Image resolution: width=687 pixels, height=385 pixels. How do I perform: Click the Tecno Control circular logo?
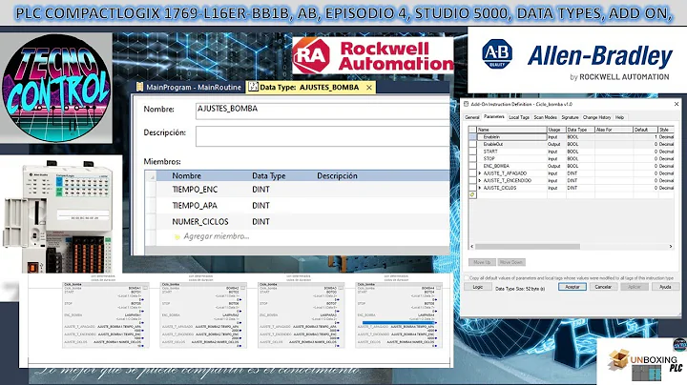click(57, 88)
